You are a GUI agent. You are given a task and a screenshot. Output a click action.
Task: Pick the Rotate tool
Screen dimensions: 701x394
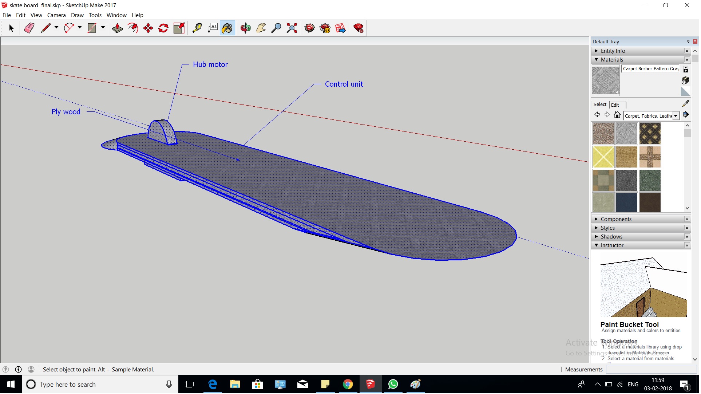point(163,28)
